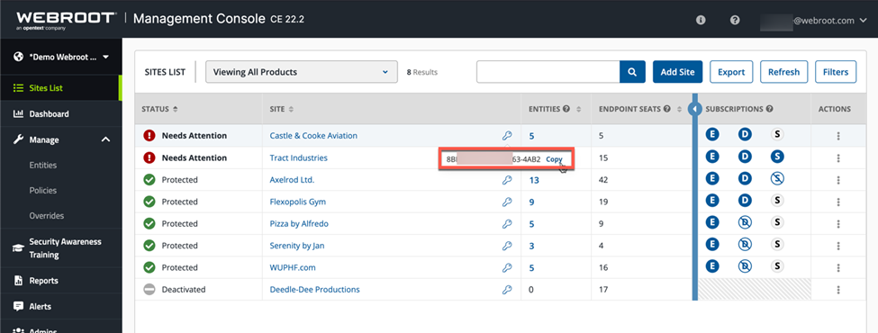Click the info icon in the top header
This screenshot has width=878, height=333.
[701, 20]
